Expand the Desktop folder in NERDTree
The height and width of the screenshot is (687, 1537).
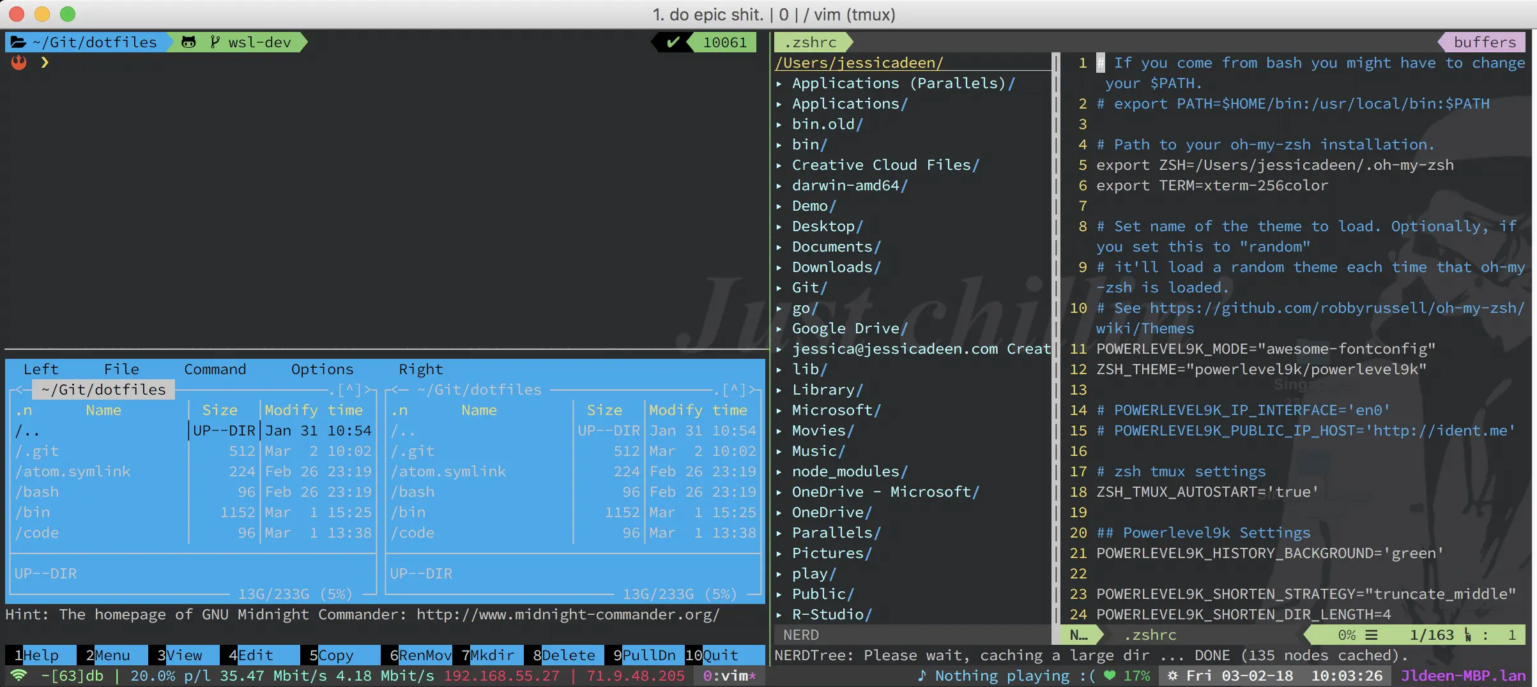[779, 227]
